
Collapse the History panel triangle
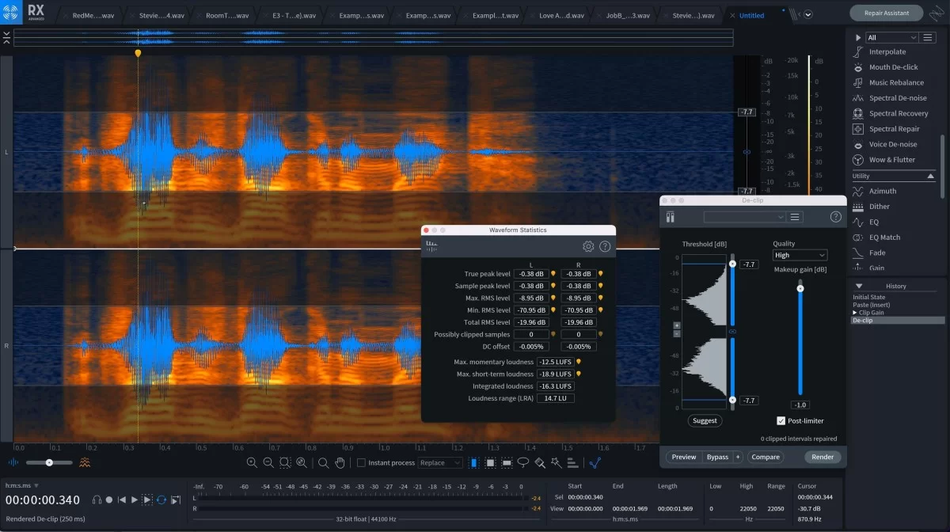coord(860,286)
